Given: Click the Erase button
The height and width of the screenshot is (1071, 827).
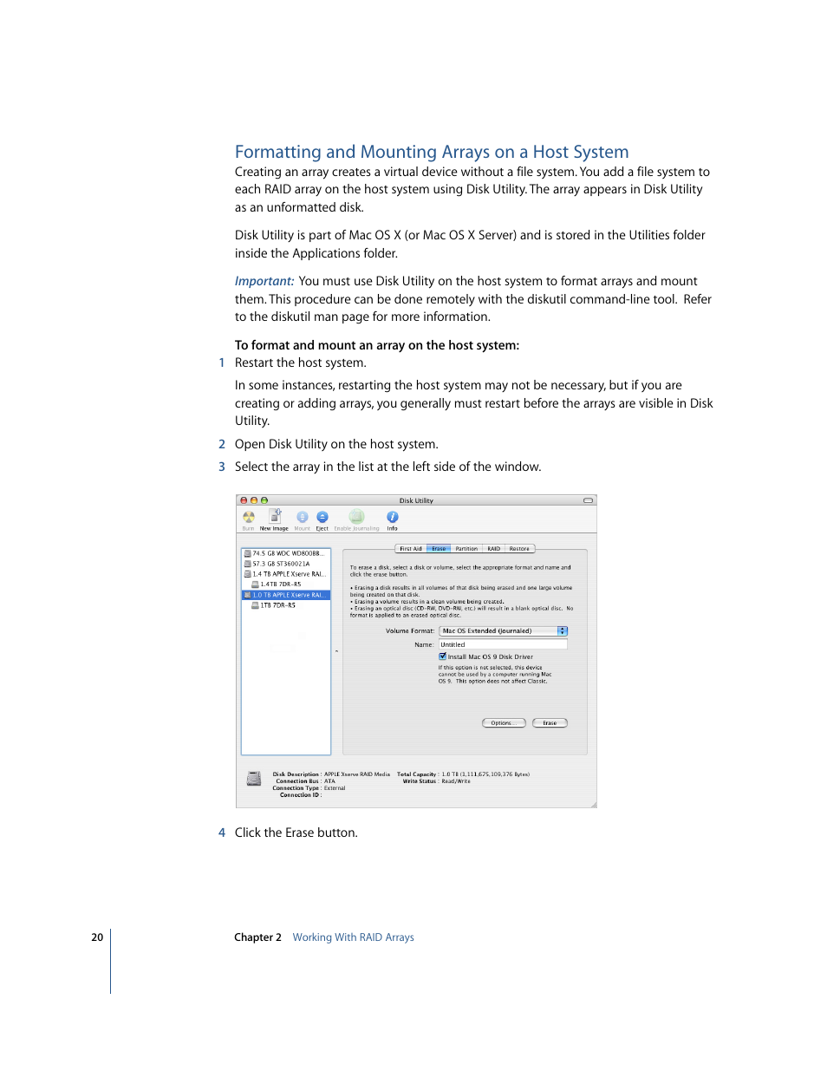Looking at the screenshot, I should pyautogui.click(x=550, y=723).
